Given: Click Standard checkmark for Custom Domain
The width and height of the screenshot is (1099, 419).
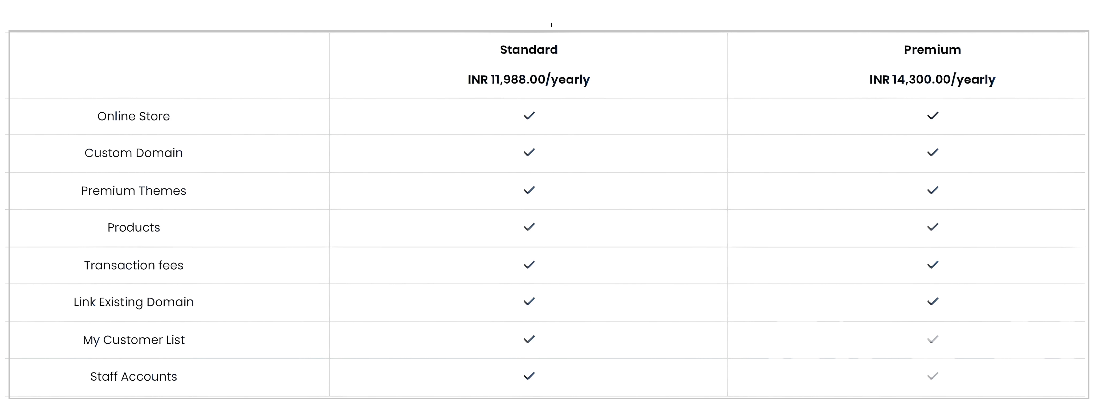Looking at the screenshot, I should point(529,152).
